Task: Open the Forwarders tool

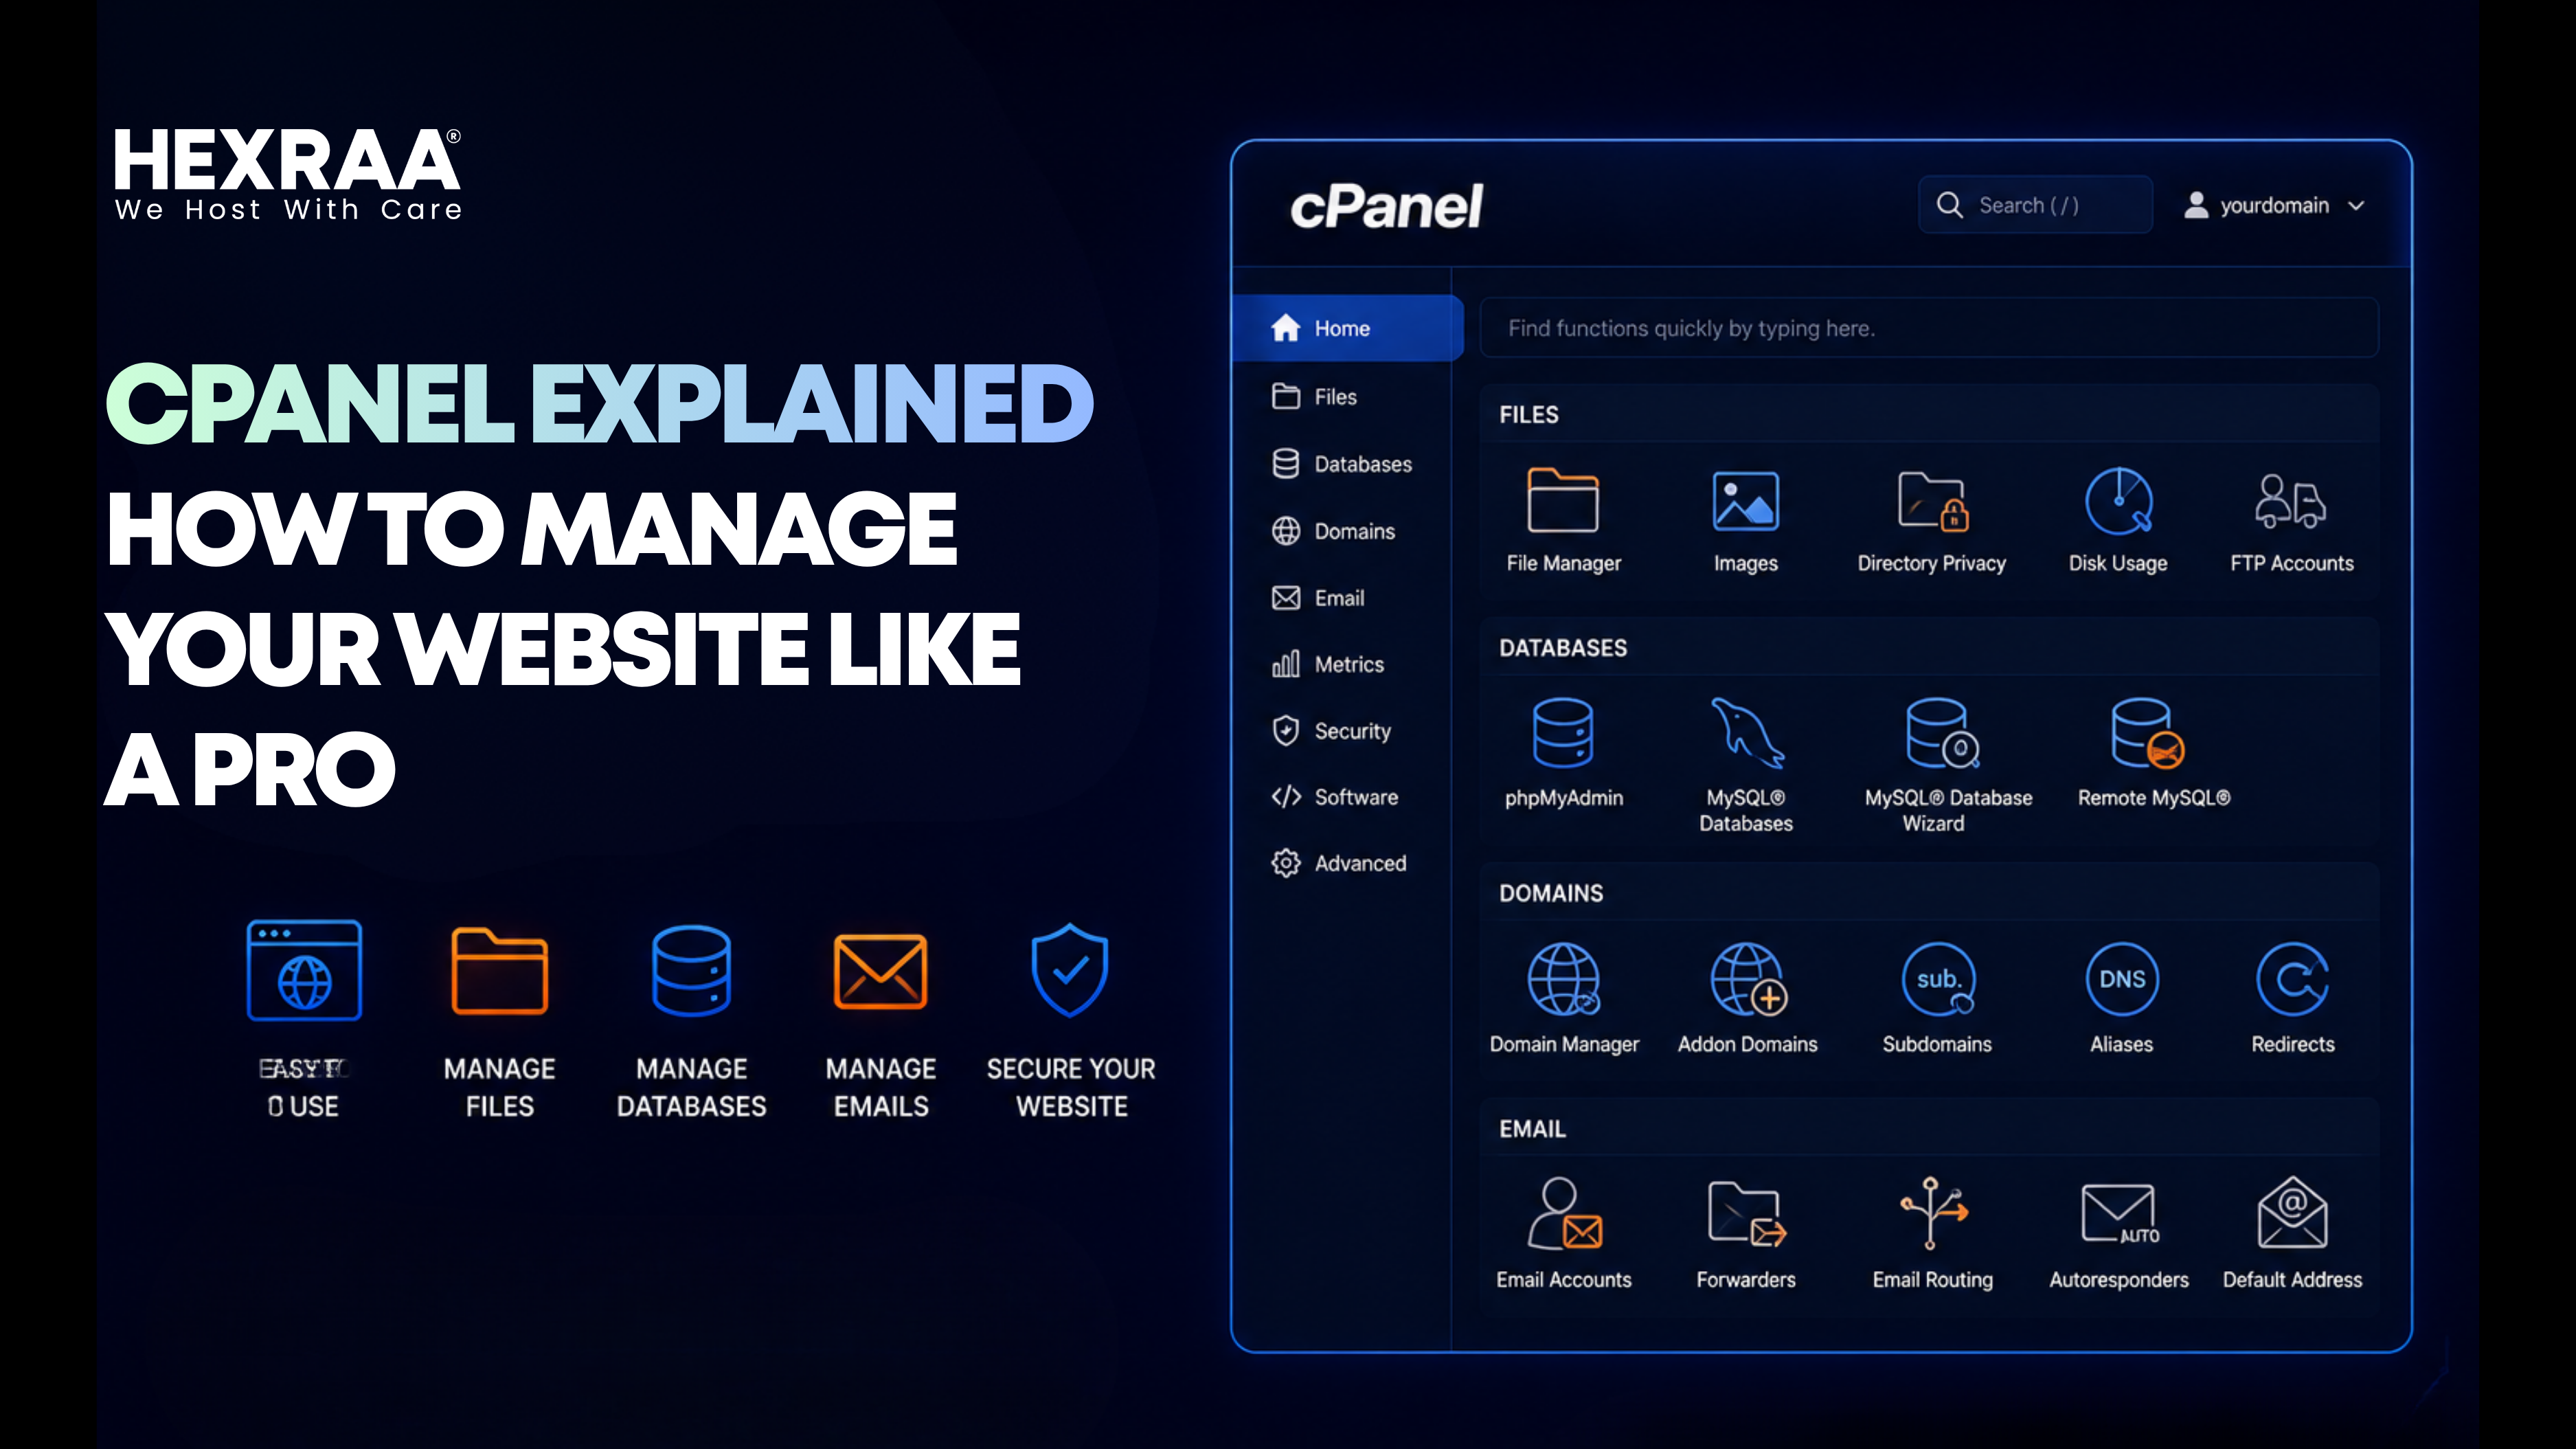Action: click(x=1746, y=1213)
